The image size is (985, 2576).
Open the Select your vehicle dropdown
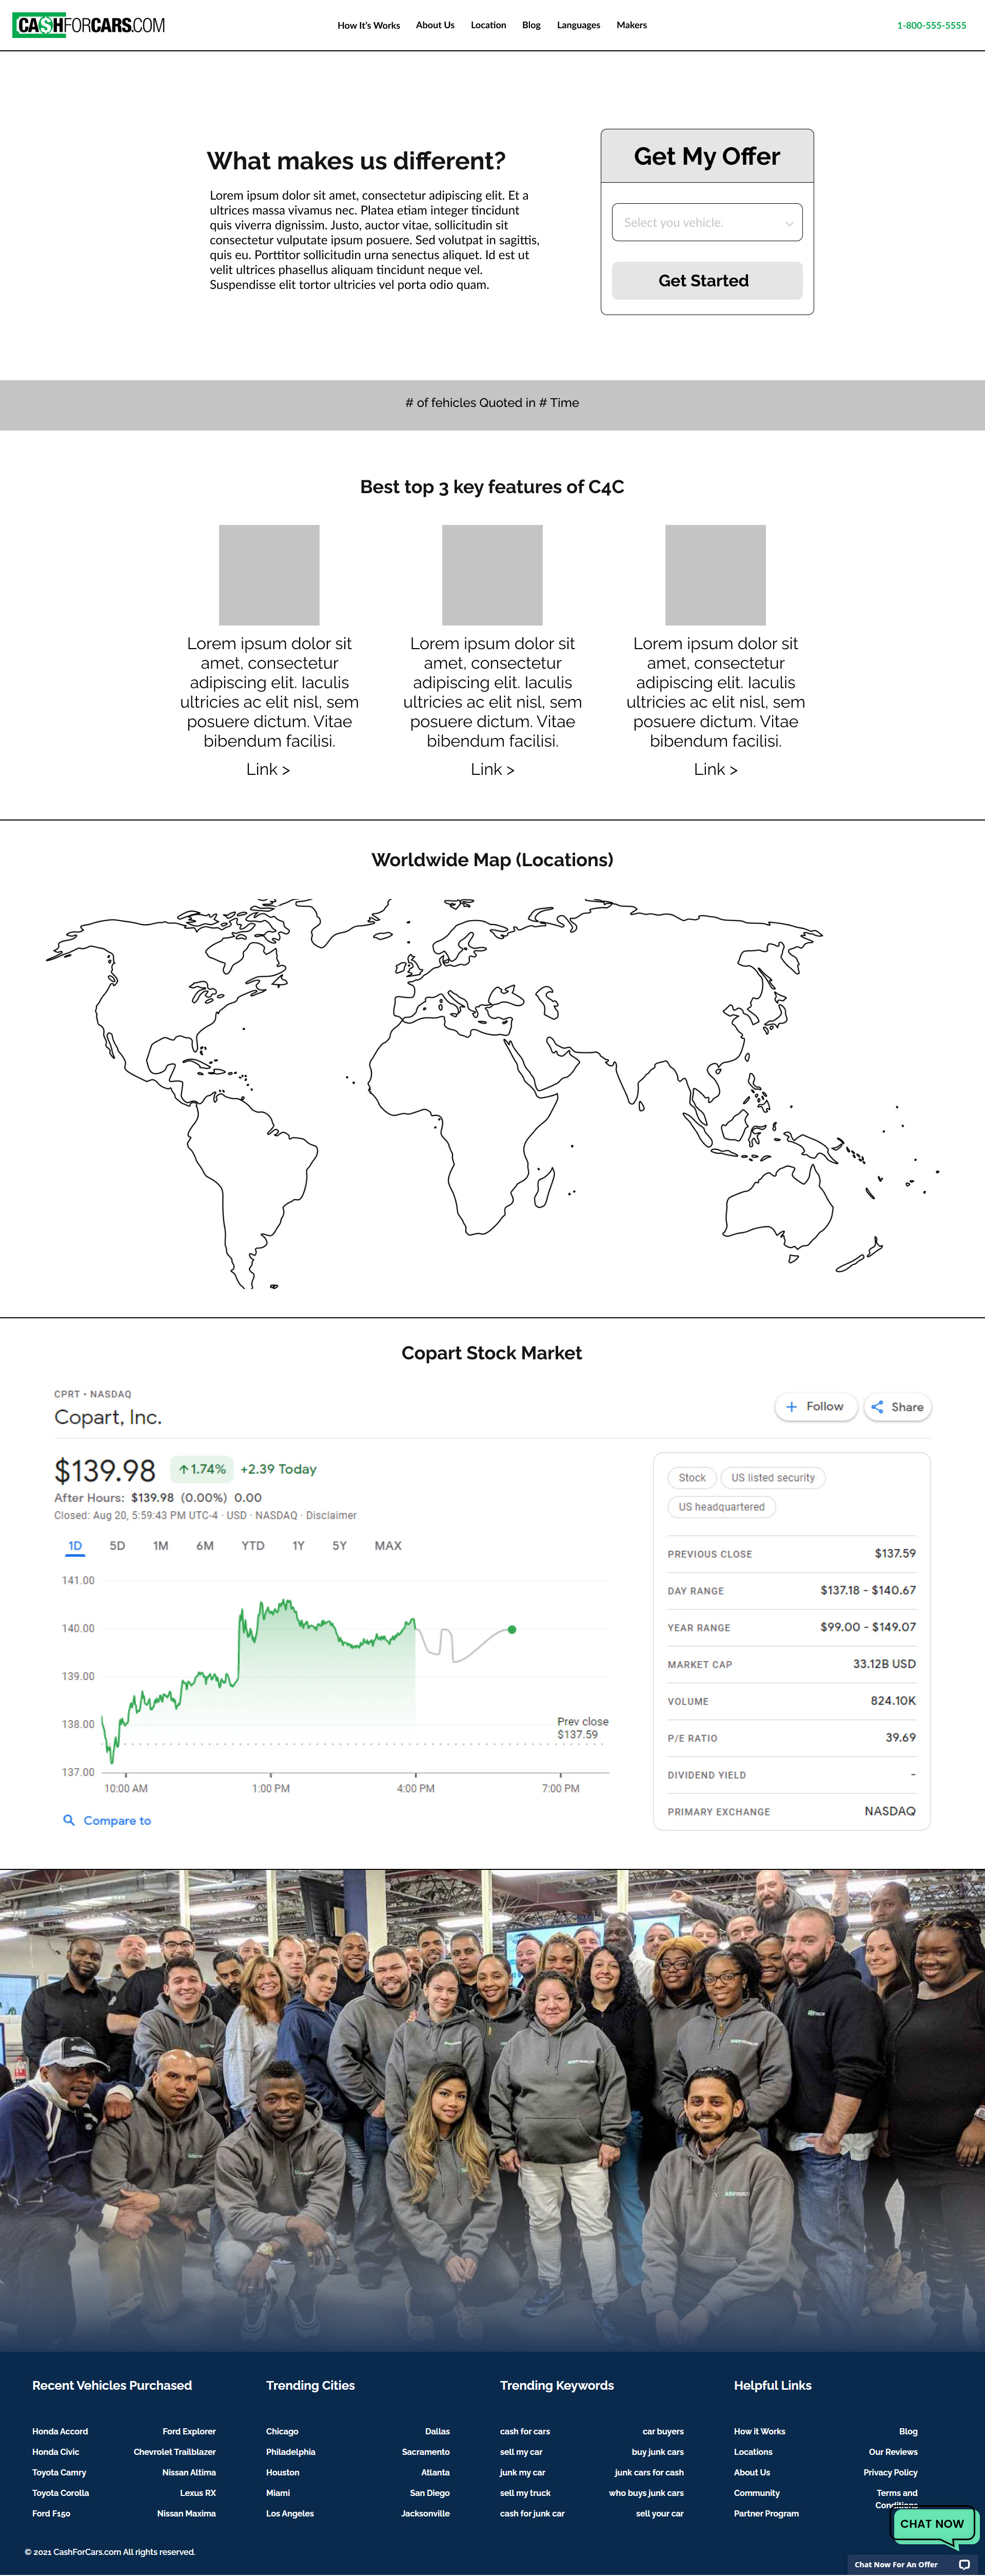pyautogui.click(x=707, y=222)
